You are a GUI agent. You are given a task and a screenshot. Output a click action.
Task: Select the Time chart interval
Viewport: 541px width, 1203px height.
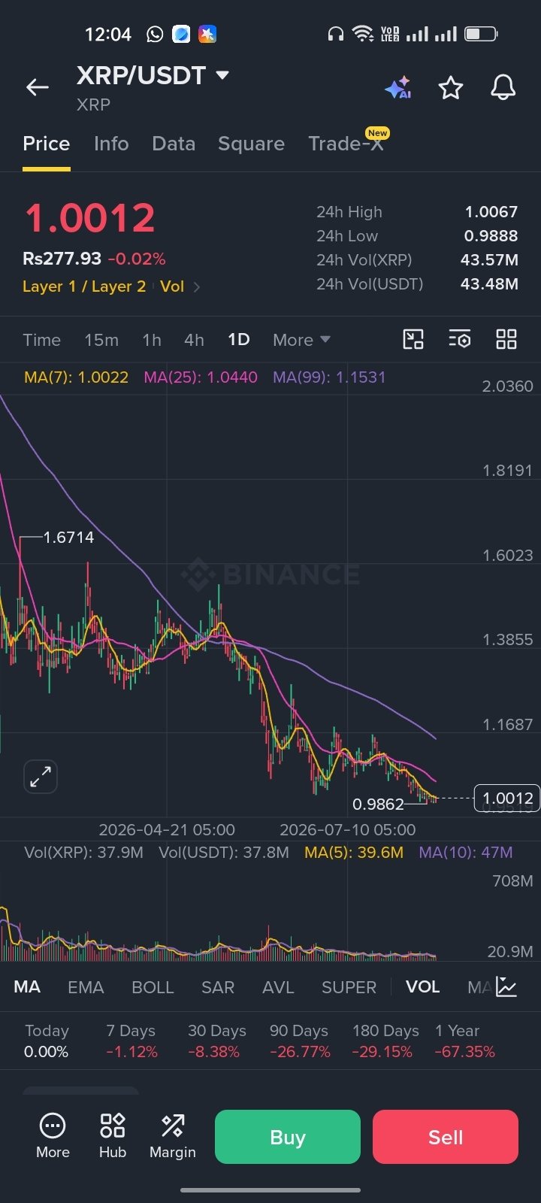click(x=42, y=340)
